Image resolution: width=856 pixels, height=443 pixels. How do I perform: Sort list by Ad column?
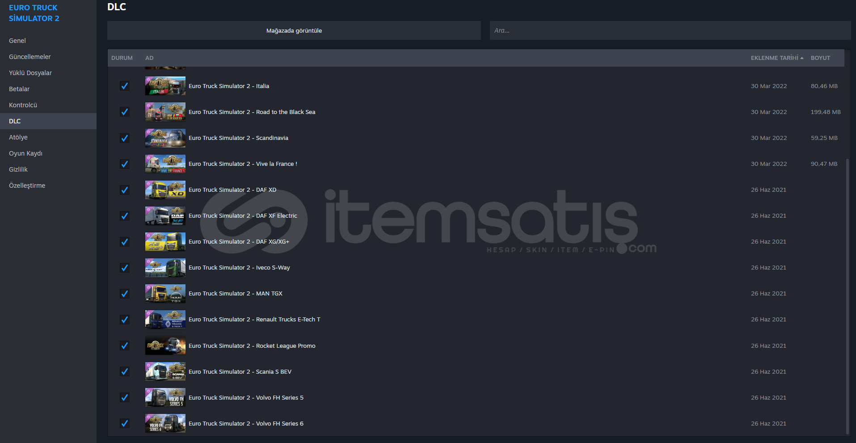pyautogui.click(x=149, y=58)
